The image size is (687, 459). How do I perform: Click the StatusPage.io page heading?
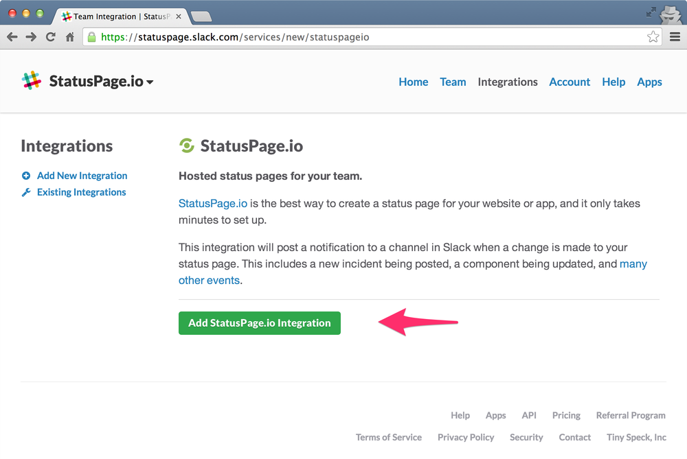[x=251, y=146]
